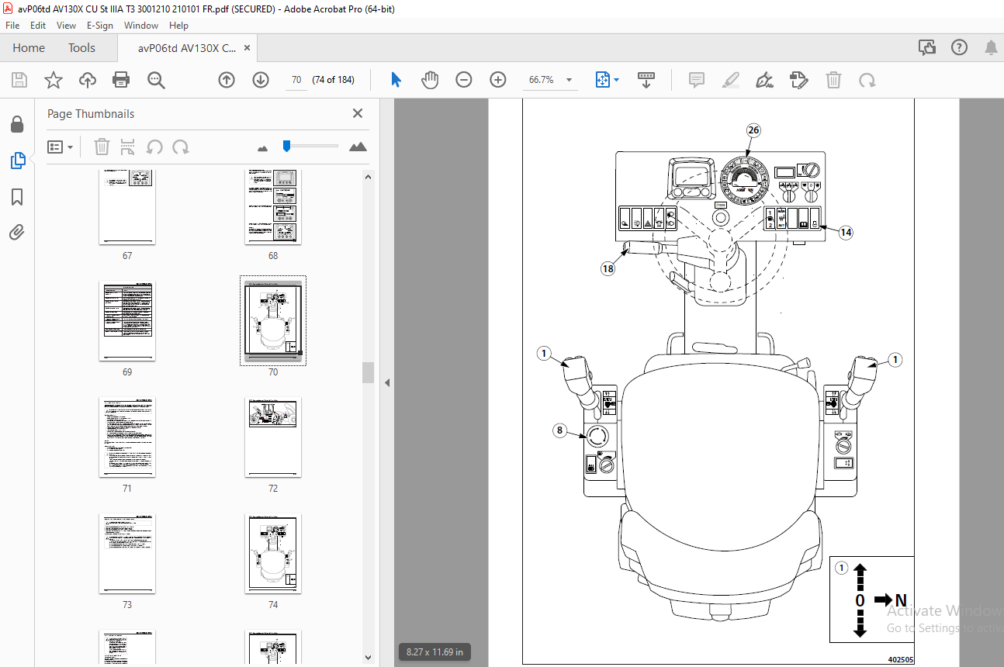1004x667 pixels.
Task: Select page 69 thumbnail
Action: click(127, 321)
